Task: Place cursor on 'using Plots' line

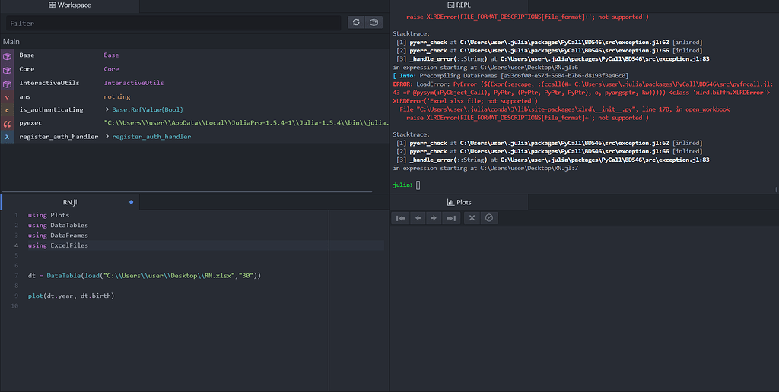Action: [x=49, y=215]
